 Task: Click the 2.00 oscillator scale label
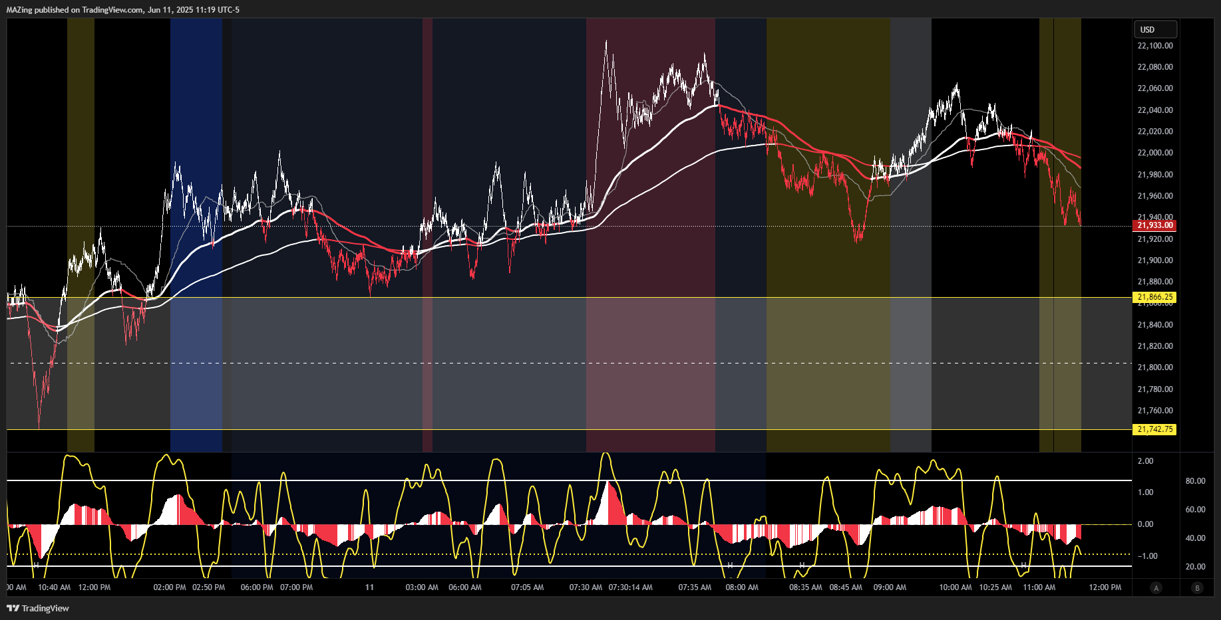tap(1145, 461)
